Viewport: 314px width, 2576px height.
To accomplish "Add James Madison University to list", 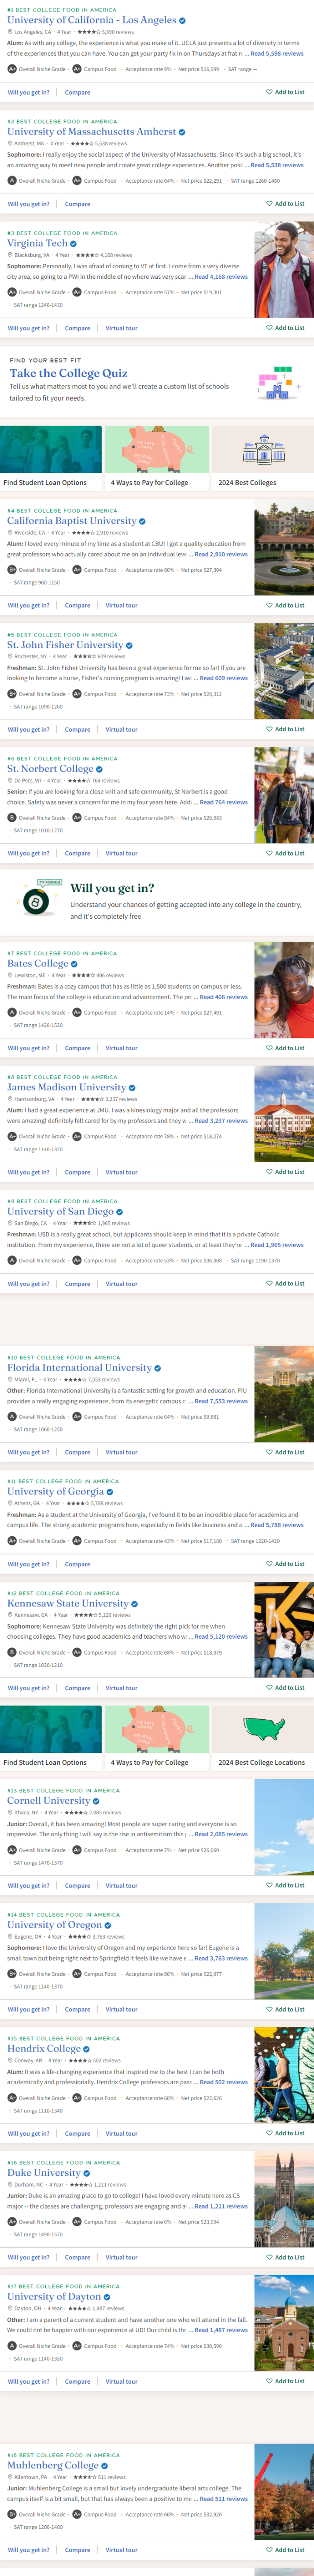I will pyautogui.click(x=285, y=1172).
